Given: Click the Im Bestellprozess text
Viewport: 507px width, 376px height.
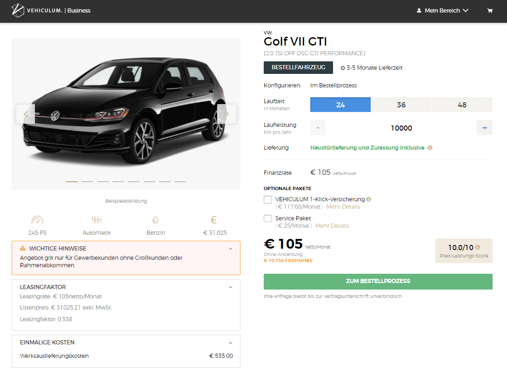Looking at the screenshot, I should 334,85.
